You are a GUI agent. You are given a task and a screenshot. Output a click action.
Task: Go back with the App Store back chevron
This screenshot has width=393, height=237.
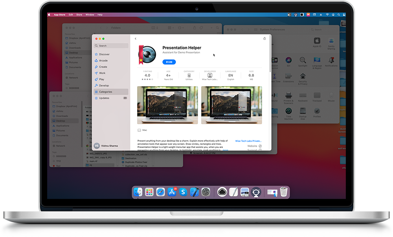click(135, 38)
